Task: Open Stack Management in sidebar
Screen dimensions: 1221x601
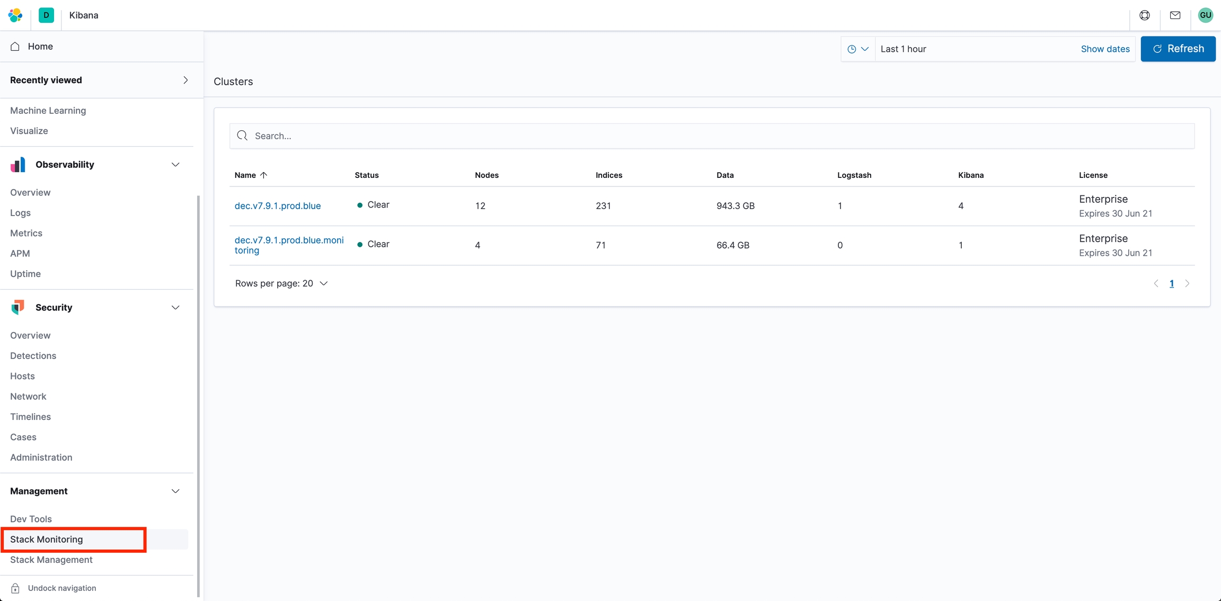Action: point(51,560)
